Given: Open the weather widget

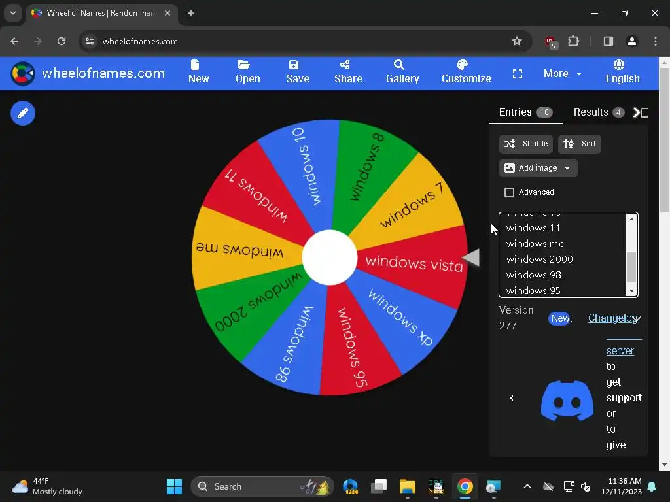Looking at the screenshot, I should point(47,486).
